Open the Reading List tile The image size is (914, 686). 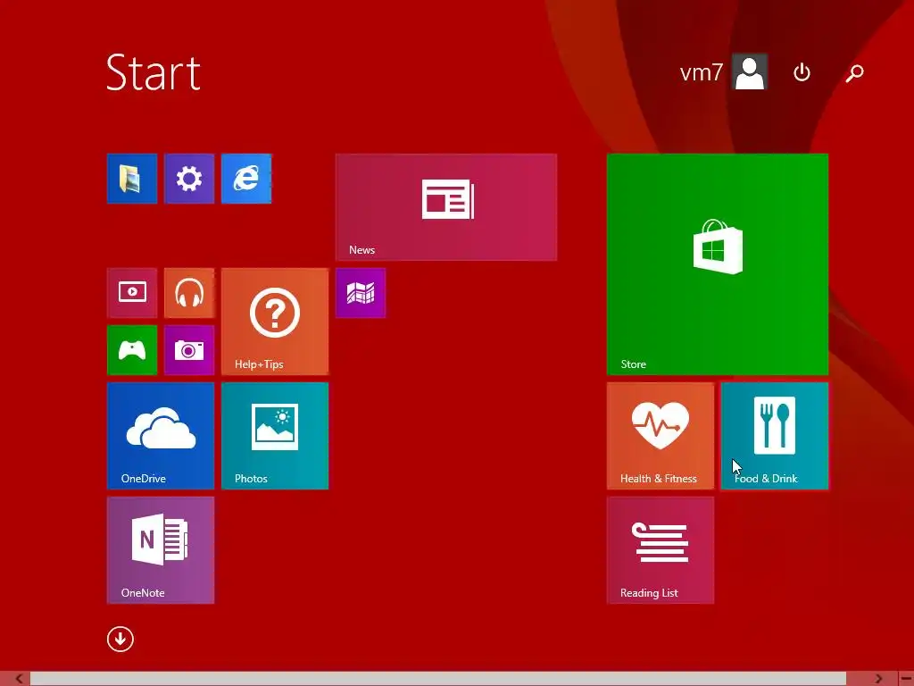660,550
